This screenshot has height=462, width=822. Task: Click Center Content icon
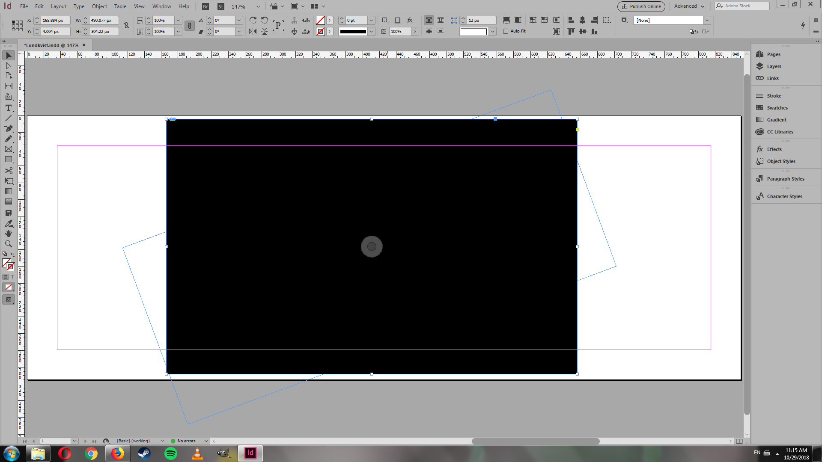pos(556,20)
